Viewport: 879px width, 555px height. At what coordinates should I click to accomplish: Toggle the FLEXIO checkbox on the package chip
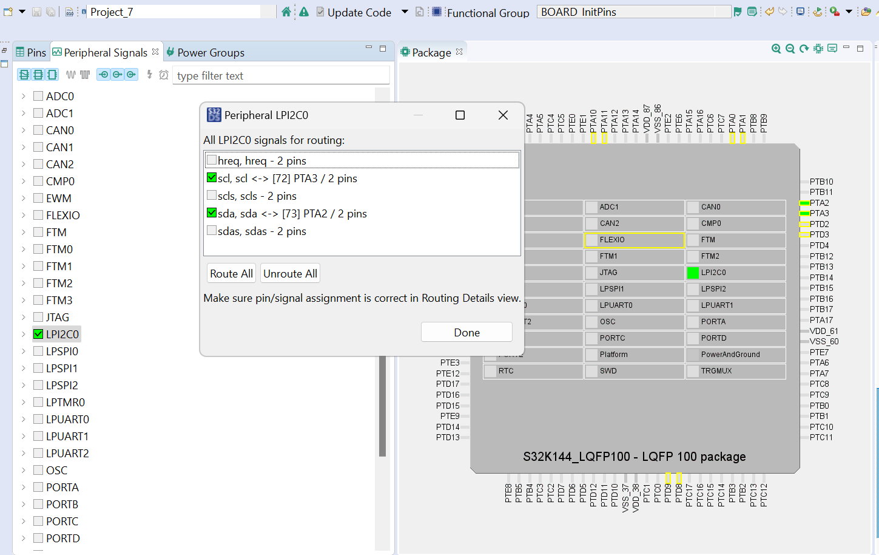(592, 240)
